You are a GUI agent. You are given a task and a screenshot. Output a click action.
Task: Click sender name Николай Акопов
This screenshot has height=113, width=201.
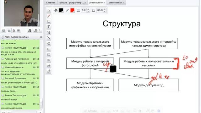pos(14,67)
